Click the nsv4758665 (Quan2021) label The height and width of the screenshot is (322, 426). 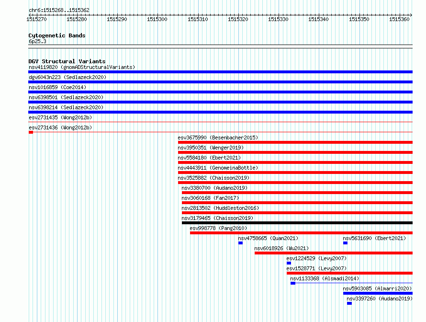point(268,238)
